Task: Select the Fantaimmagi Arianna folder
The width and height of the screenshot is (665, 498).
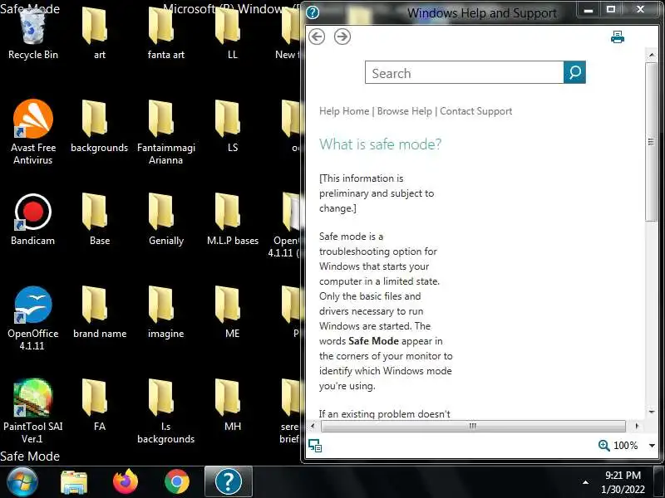Action: [165, 132]
